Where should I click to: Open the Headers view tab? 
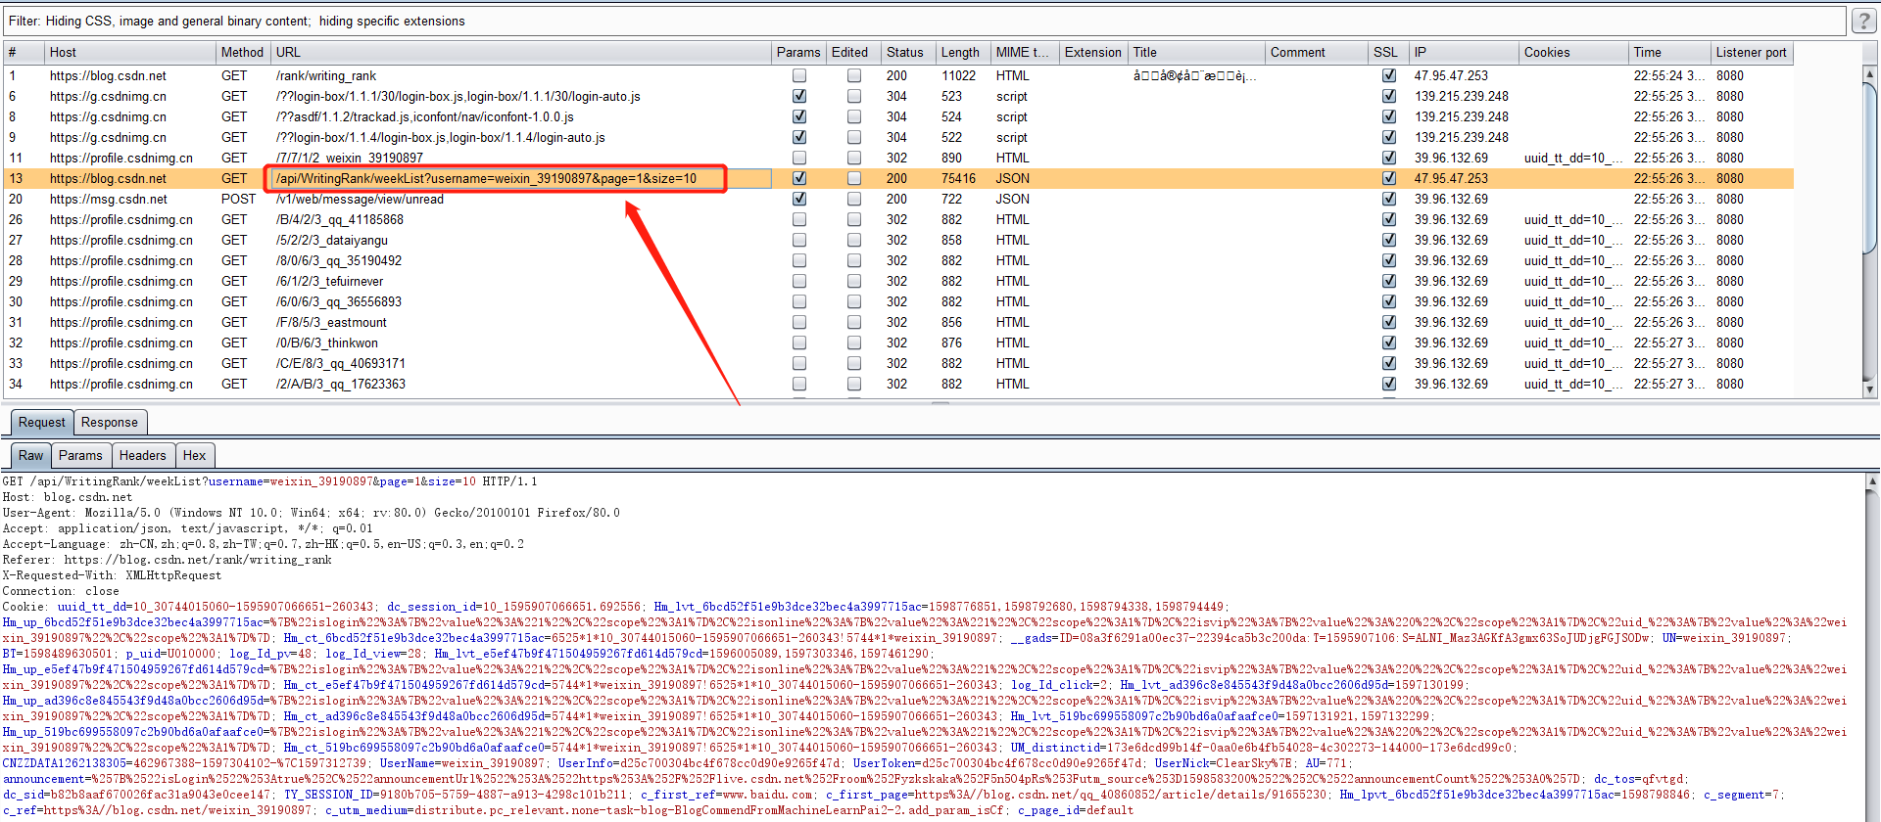click(143, 455)
